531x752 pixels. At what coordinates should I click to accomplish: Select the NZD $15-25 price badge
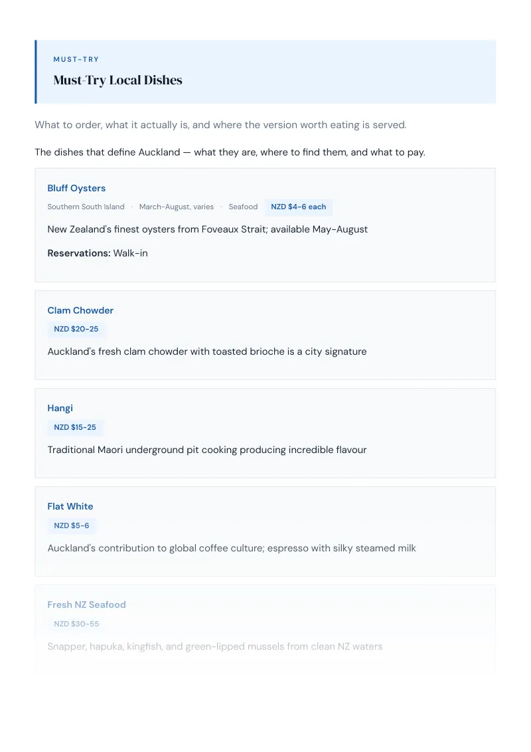point(75,427)
